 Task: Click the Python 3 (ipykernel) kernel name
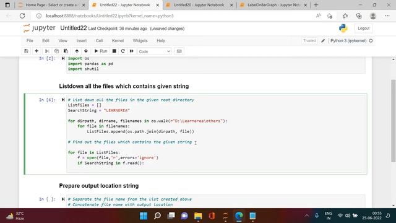pyautogui.click(x=348, y=41)
